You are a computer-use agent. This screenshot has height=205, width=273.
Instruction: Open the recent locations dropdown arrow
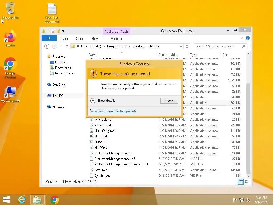point(61,46)
